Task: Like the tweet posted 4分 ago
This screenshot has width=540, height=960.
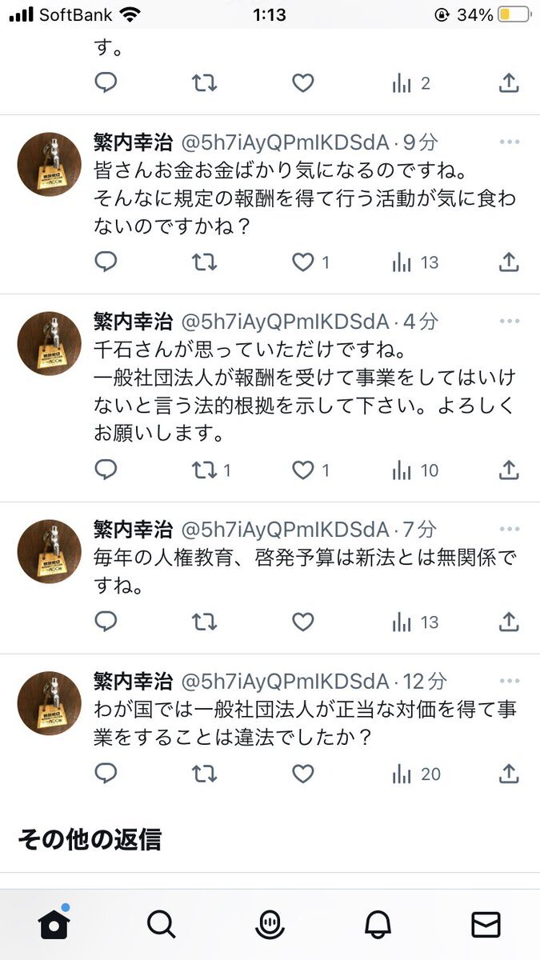Action: click(302, 470)
